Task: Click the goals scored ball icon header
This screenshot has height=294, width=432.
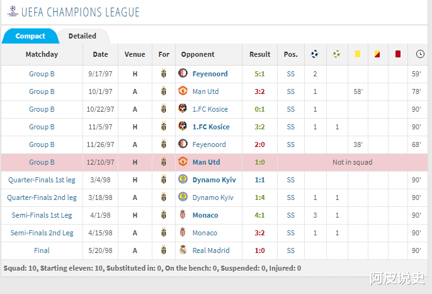Action: [315, 54]
